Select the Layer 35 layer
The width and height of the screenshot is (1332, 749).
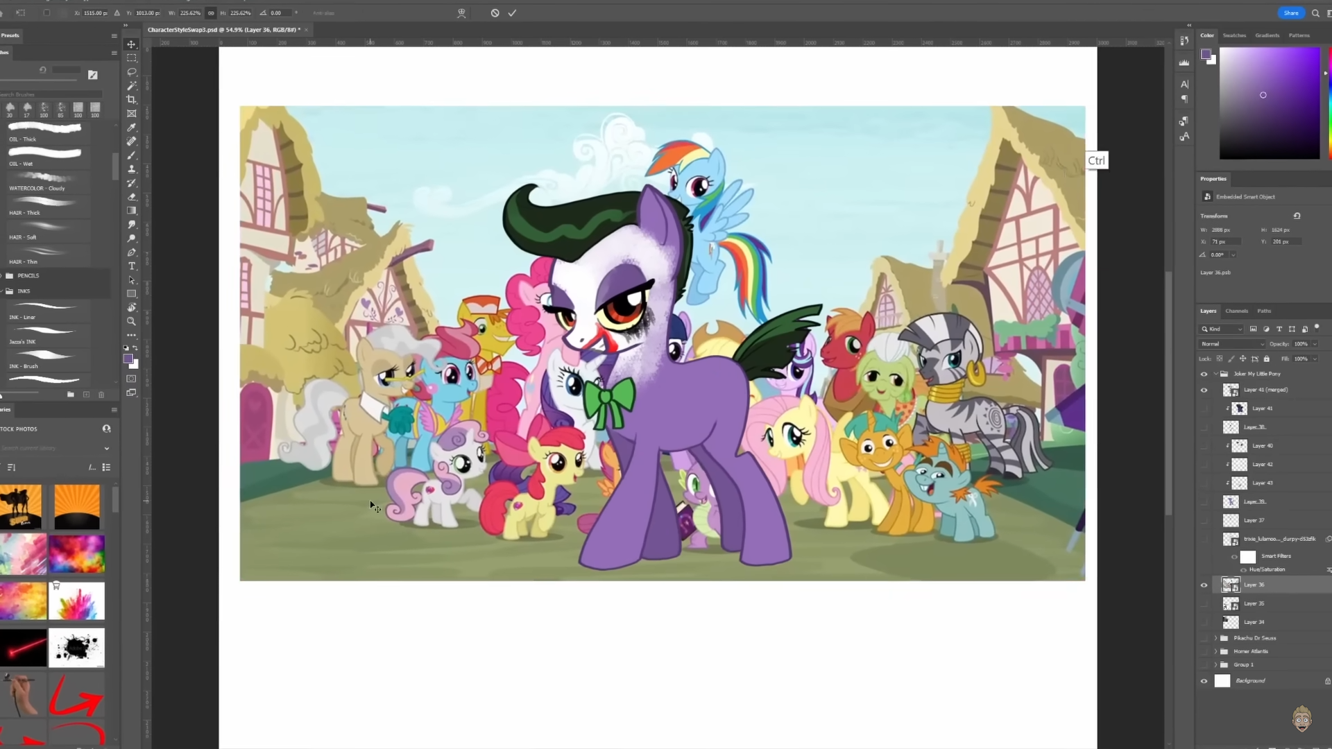(x=1254, y=603)
